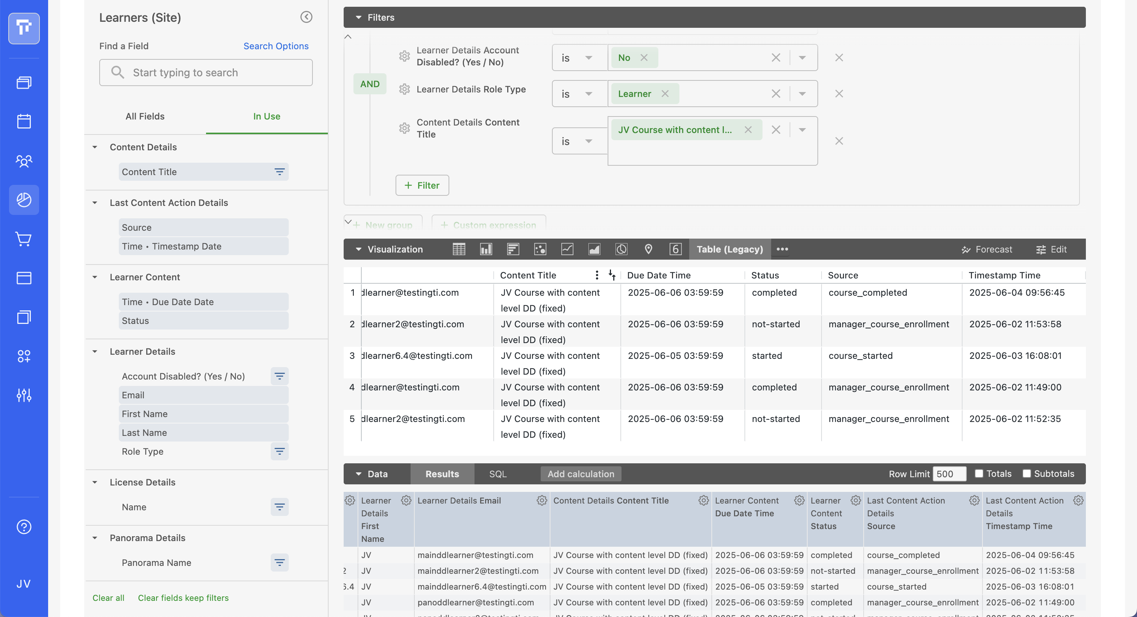Screen dimensions: 1137x617
Task: Collapse the Filters section
Action: click(358, 17)
